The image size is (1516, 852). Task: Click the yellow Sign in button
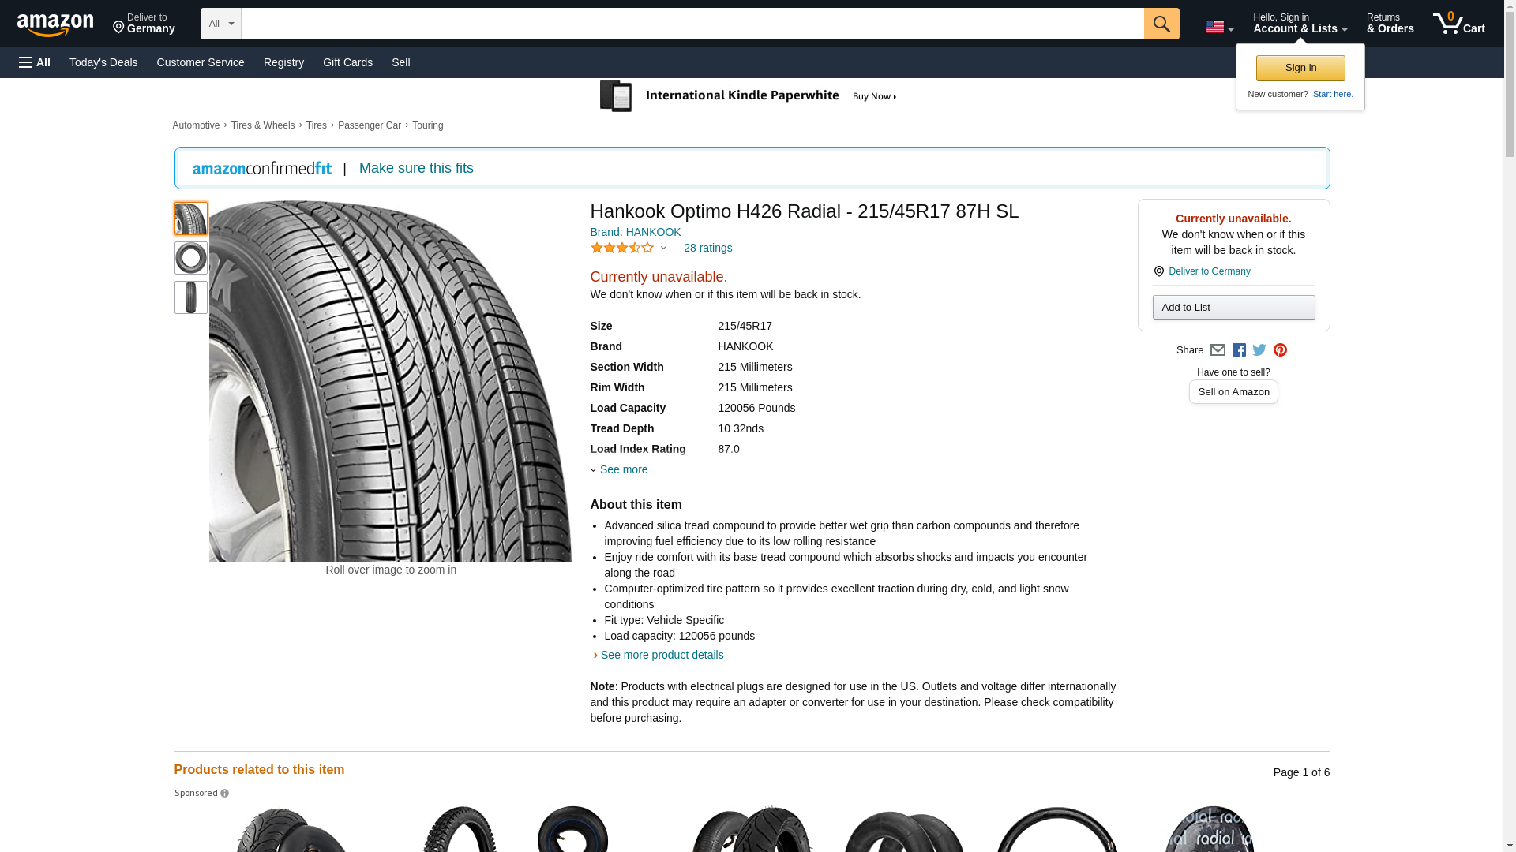[x=1300, y=68]
